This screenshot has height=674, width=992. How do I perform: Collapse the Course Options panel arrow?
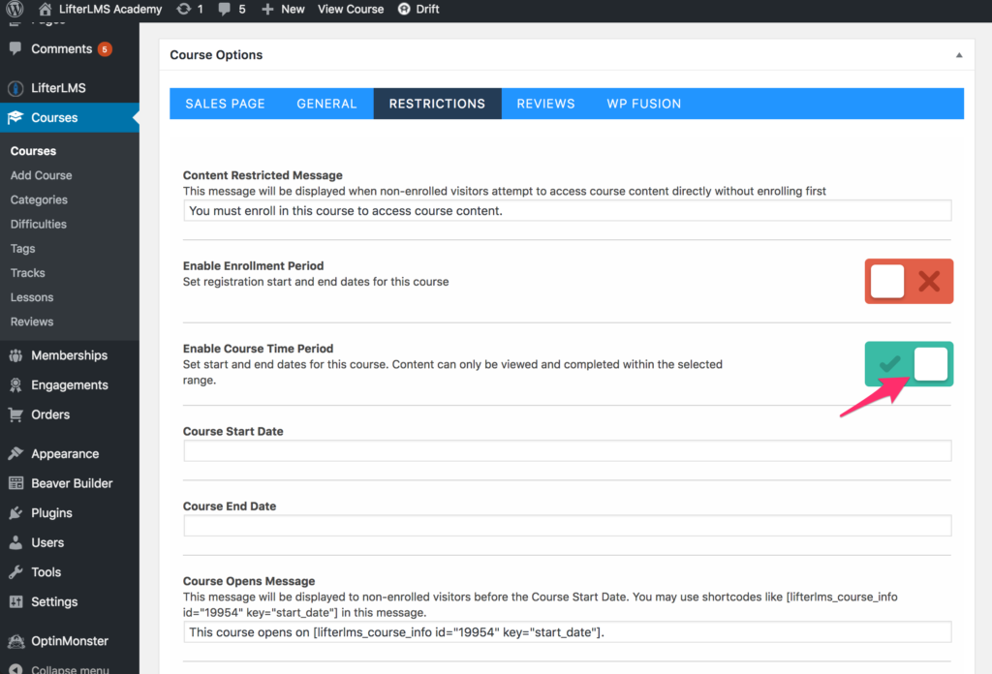pos(959,55)
